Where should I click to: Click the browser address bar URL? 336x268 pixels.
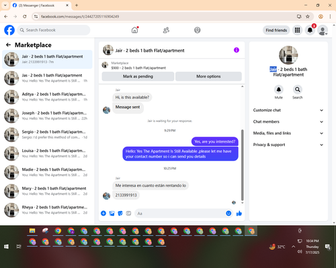(80, 17)
